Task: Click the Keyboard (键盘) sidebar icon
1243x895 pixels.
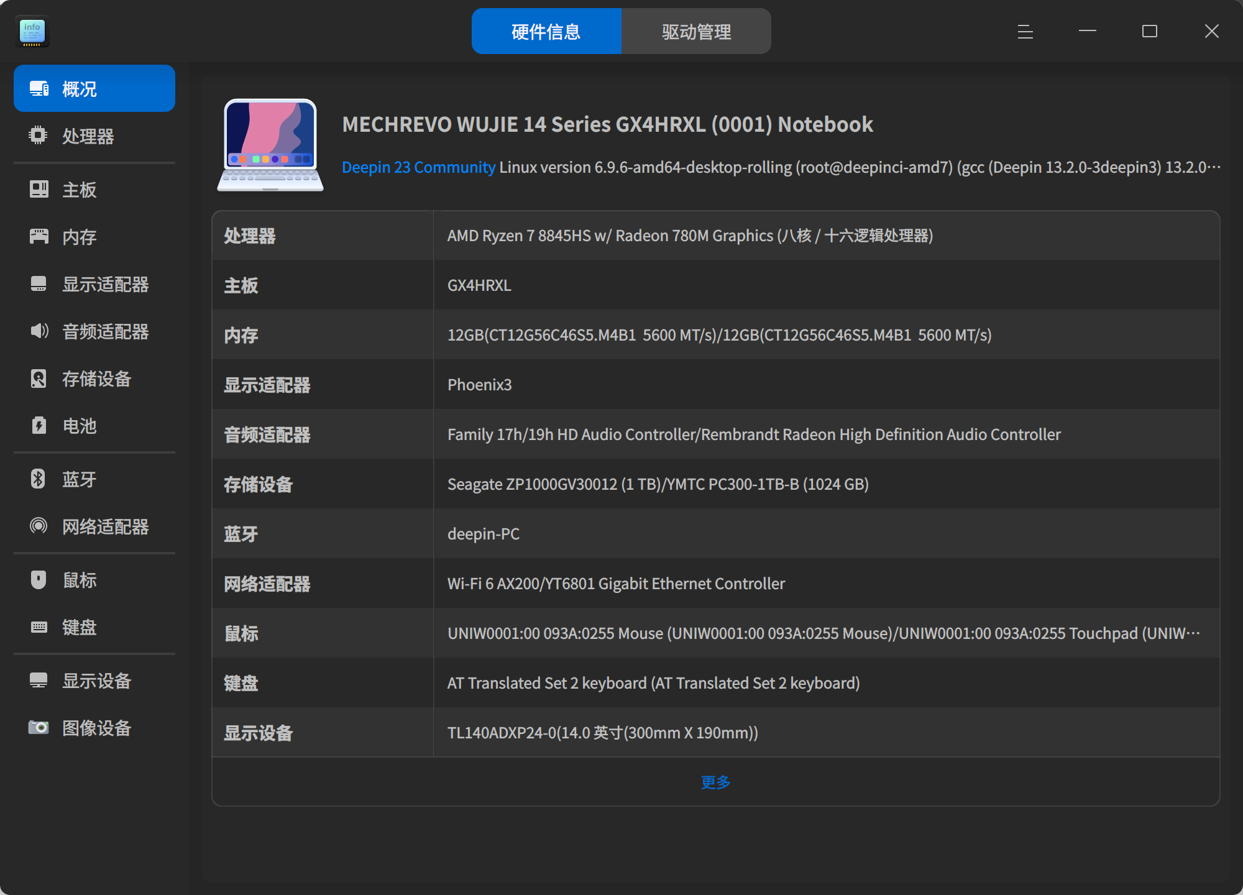Action: pos(39,626)
